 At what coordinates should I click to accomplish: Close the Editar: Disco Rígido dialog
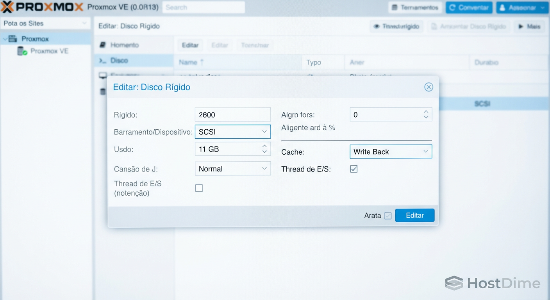click(x=429, y=87)
